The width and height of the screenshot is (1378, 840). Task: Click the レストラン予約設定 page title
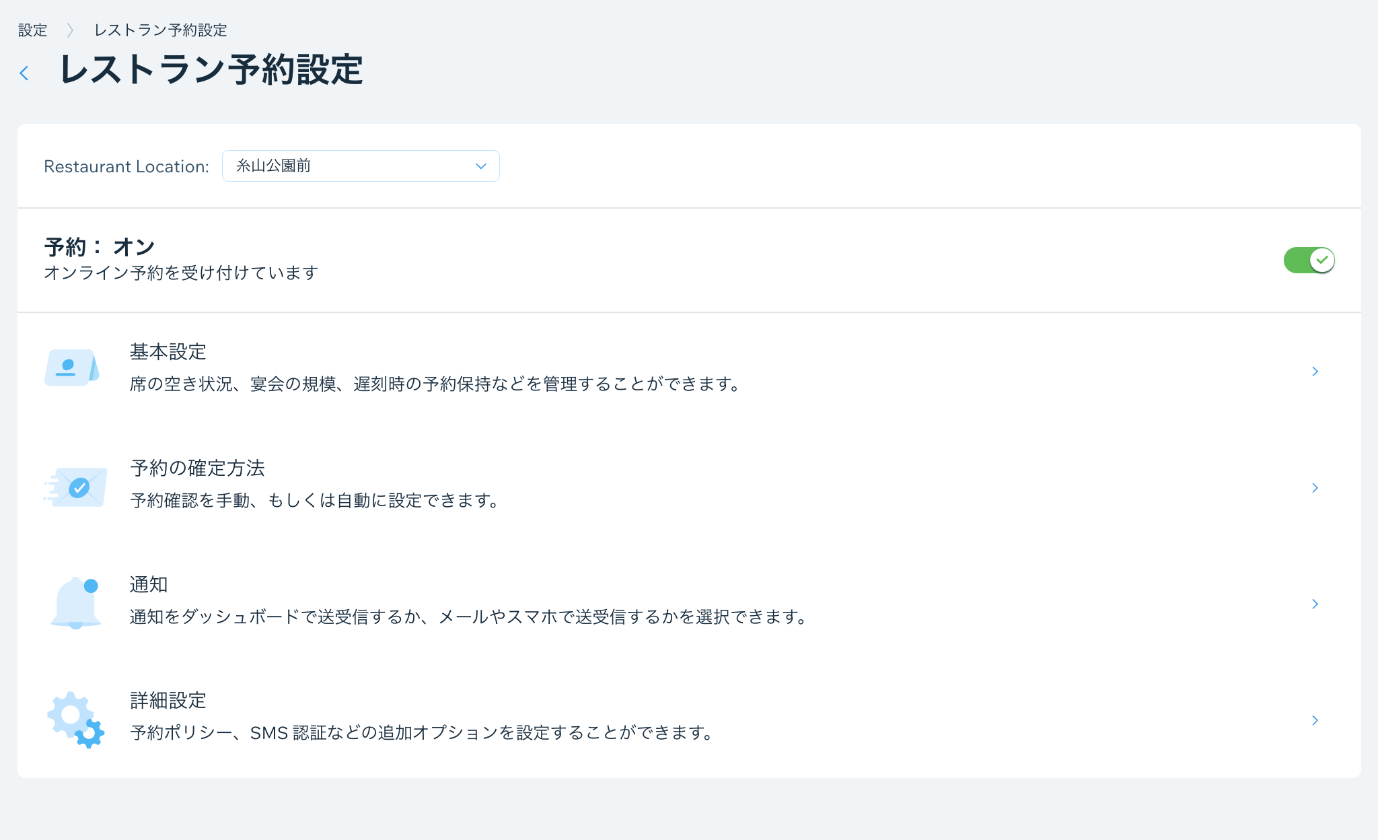[211, 69]
